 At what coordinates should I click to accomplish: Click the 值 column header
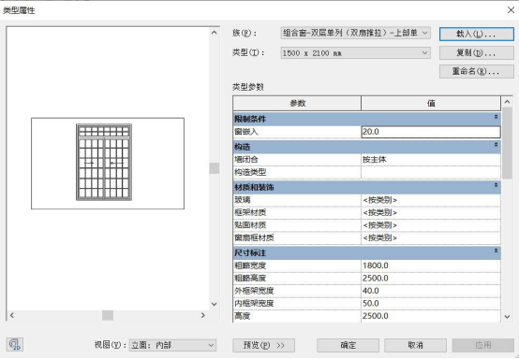(x=431, y=104)
